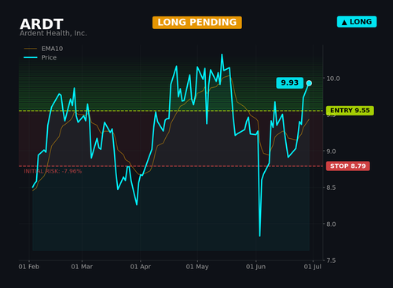
Task: Click the last price dot marker
Action: click(309, 83)
